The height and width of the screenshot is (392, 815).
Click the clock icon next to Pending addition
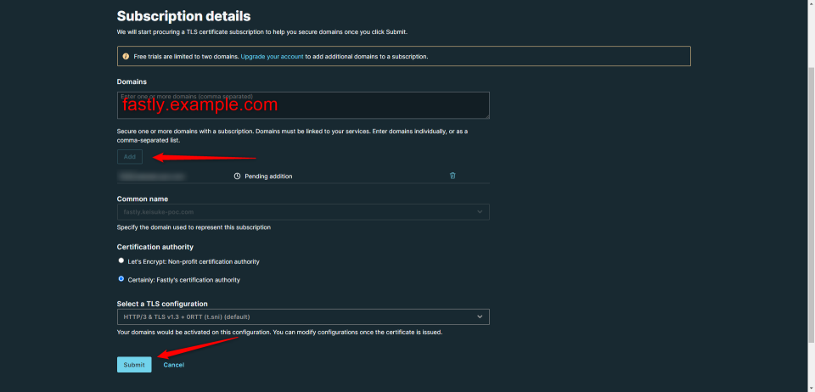pos(238,176)
